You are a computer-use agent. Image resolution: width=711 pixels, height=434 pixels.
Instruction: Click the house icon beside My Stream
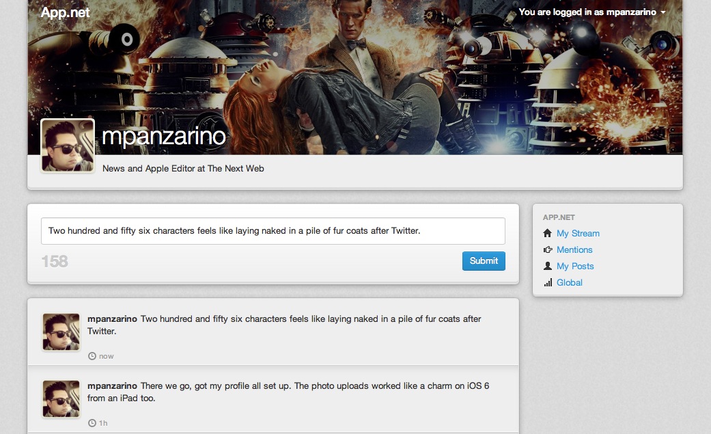547,233
